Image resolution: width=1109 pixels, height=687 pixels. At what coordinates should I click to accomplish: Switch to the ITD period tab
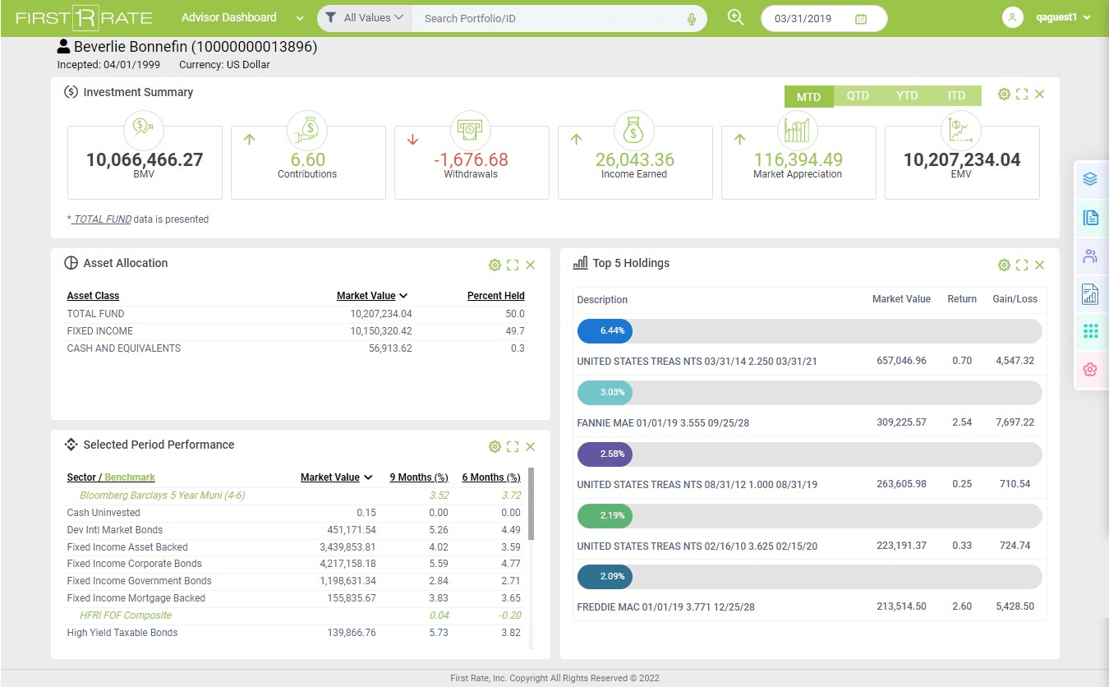coord(956,95)
